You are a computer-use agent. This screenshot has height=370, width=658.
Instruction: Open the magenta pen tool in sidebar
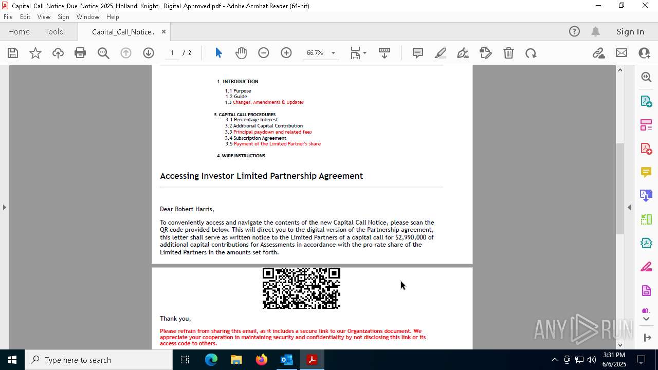point(646,267)
